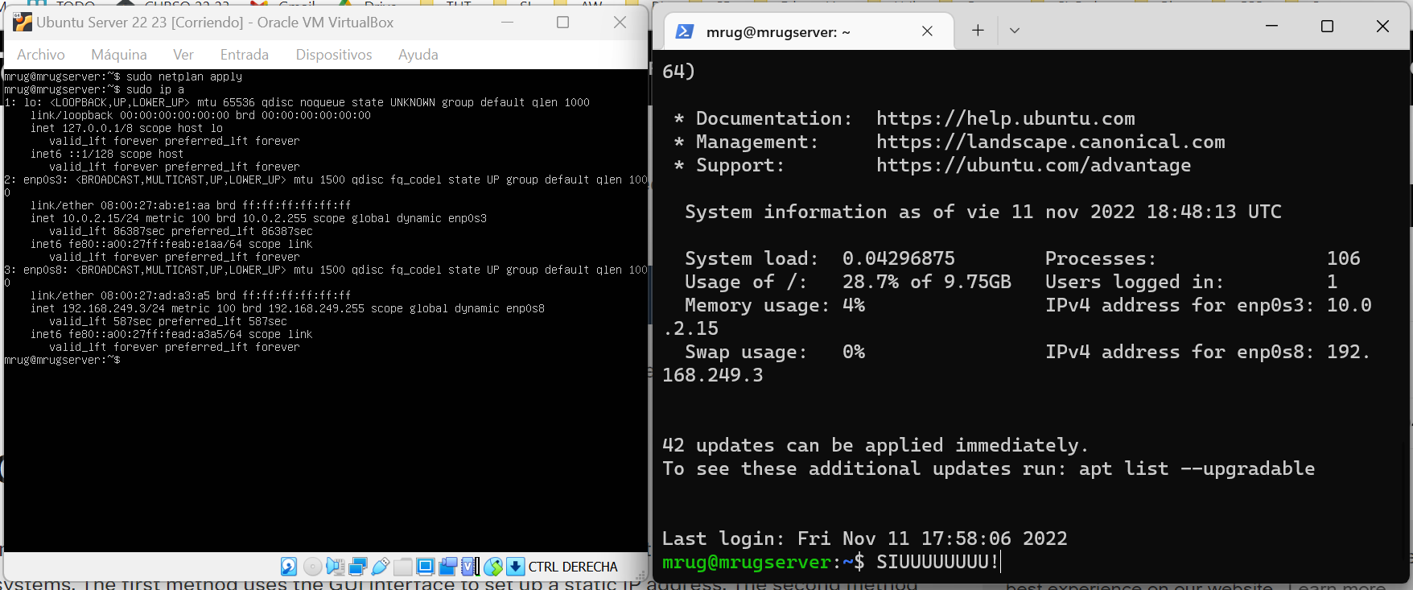Click the 'Users logged in: 1' text
1413x590 pixels.
tap(1192, 282)
